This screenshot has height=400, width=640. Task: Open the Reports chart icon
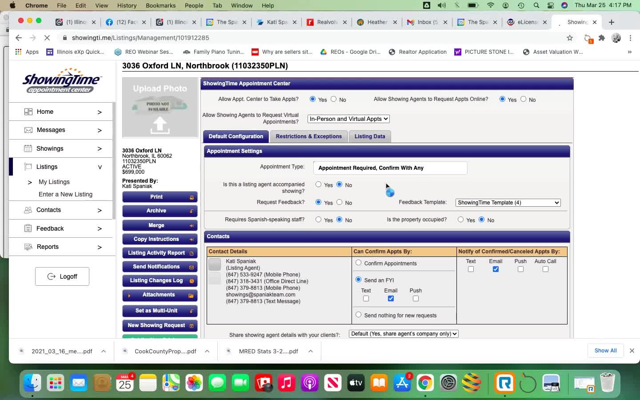pyautogui.click(x=28, y=247)
